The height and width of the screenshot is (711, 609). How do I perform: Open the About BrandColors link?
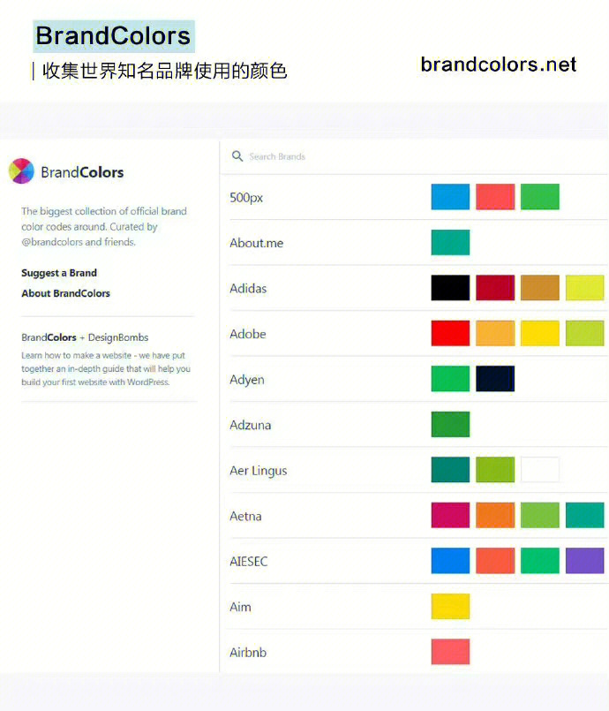pos(65,293)
